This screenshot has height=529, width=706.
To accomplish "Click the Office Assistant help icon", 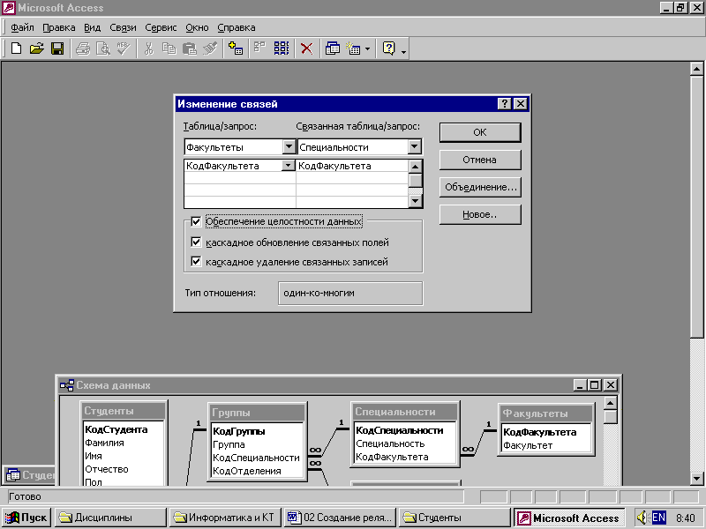I will (x=388, y=48).
